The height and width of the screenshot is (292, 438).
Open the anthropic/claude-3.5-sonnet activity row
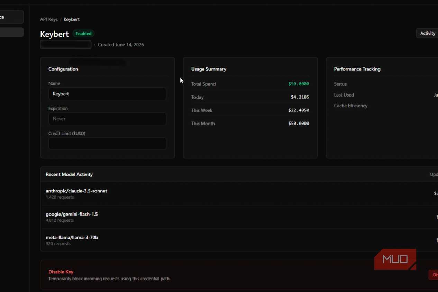coord(239,194)
